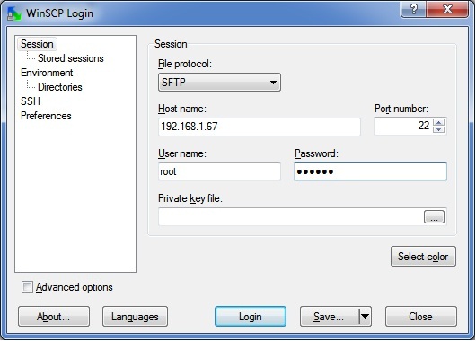Image resolution: width=476 pixels, height=341 pixels.
Task: Click the Languages button
Action: pyautogui.click(x=135, y=317)
